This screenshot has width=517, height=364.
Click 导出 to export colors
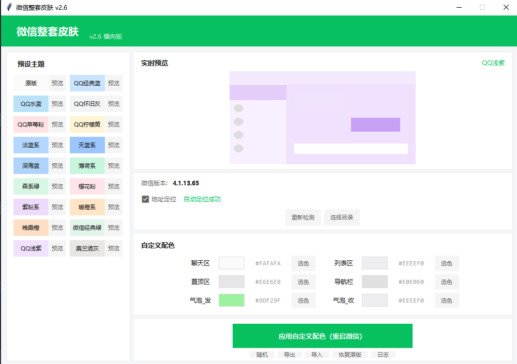tap(290, 355)
